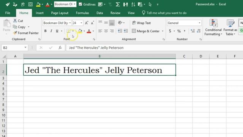Click the Orientation angled text icon
The height and width of the screenshot is (137, 243).
[x=120, y=23]
